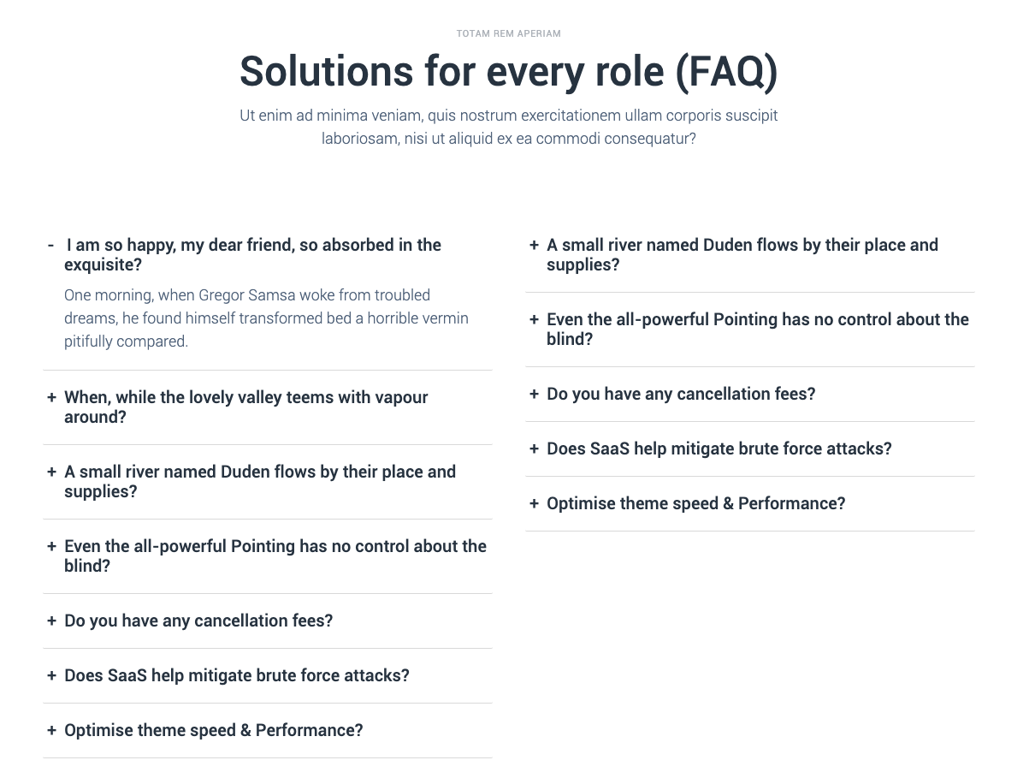This screenshot has height=778, width=1035.
Task: Click the plus icon beside 'When, while the lovely valley'
Action: [52, 397]
